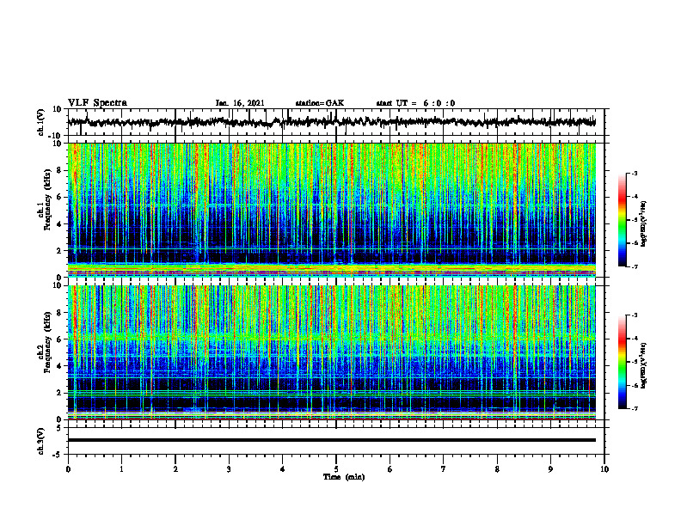Click the 9 tick label on Time axis

coord(550,469)
